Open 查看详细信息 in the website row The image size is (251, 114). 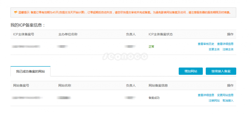[206, 95]
